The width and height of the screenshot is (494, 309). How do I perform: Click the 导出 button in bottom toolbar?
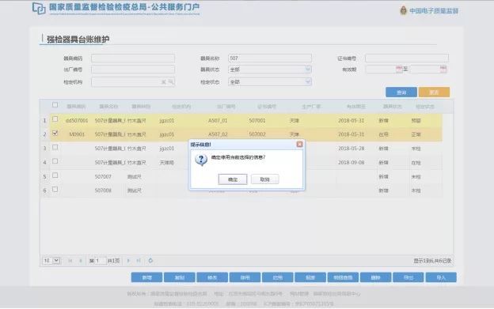click(x=408, y=277)
